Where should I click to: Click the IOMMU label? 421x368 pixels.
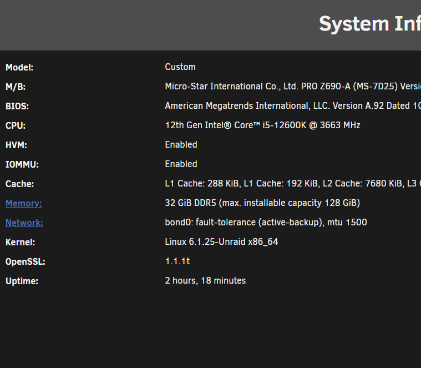point(22,164)
